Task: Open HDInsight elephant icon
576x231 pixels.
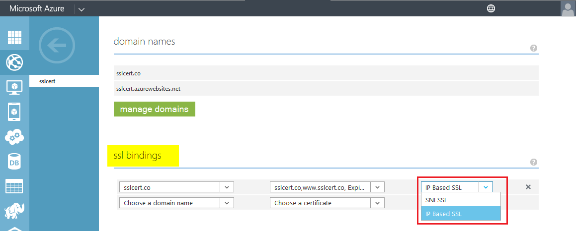Action: [x=14, y=211]
